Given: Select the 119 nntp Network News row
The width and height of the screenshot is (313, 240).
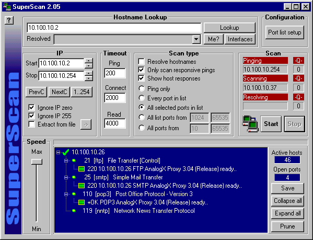Looking at the screenshot, I should click(138, 211).
